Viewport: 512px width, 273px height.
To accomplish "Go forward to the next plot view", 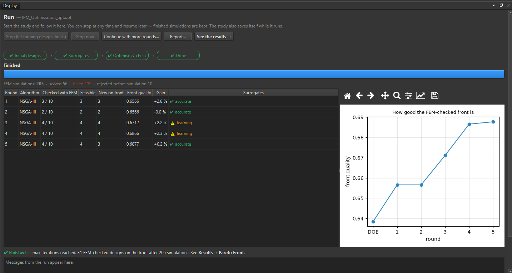I will point(371,96).
